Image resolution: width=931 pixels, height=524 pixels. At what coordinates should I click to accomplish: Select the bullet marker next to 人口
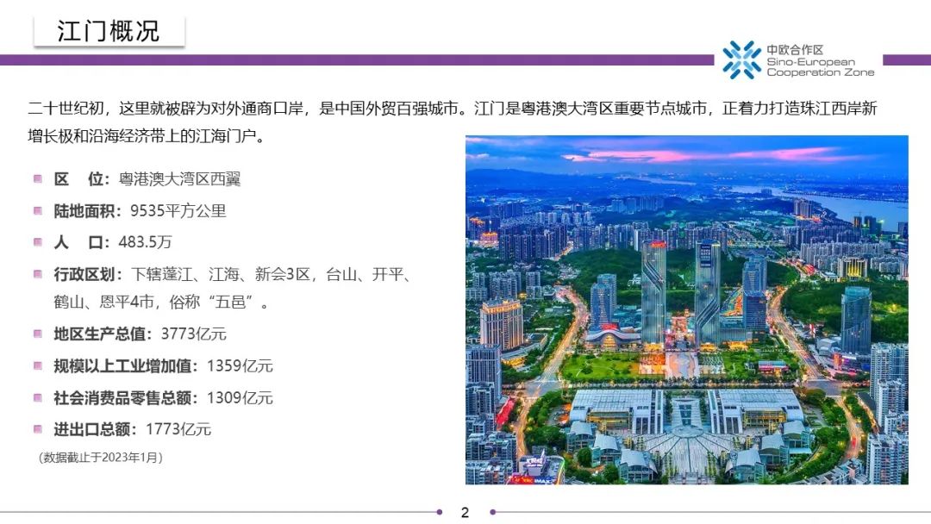coord(38,242)
